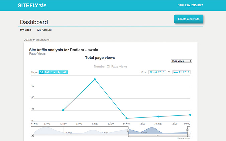Click the Ray Petrucci name link
226x141 pixels.
pos(193,5)
